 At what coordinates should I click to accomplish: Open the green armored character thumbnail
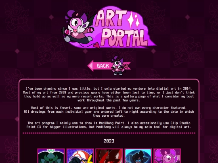(x=51, y=156)
